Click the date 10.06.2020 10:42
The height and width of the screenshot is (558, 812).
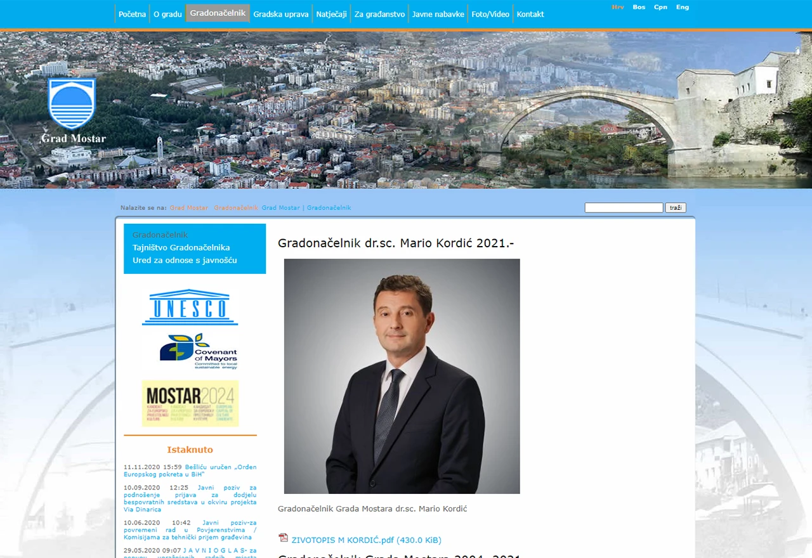click(157, 523)
